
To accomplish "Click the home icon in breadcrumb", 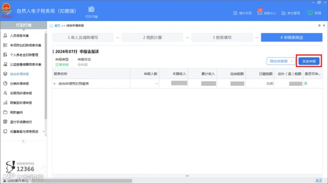I will click(51, 26).
